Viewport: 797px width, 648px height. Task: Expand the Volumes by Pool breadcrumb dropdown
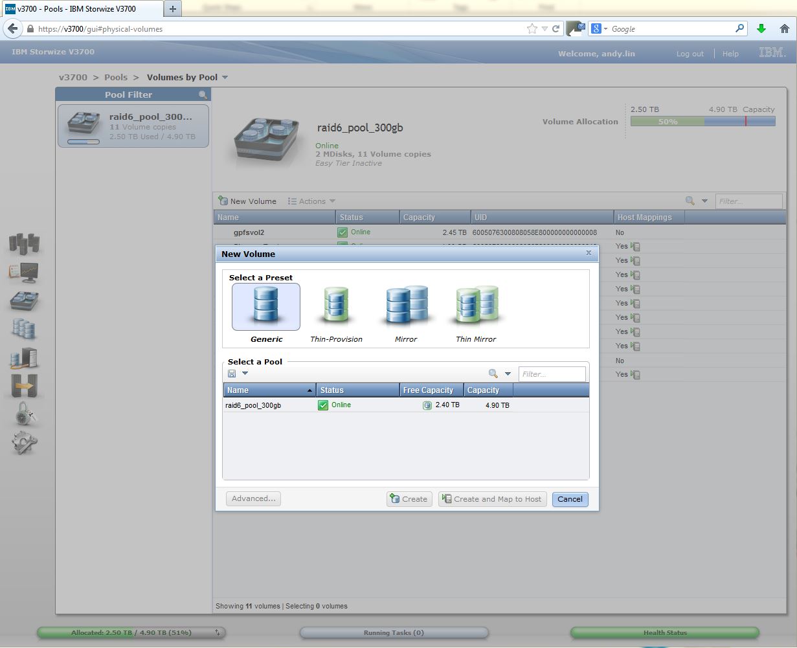click(x=225, y=77)
